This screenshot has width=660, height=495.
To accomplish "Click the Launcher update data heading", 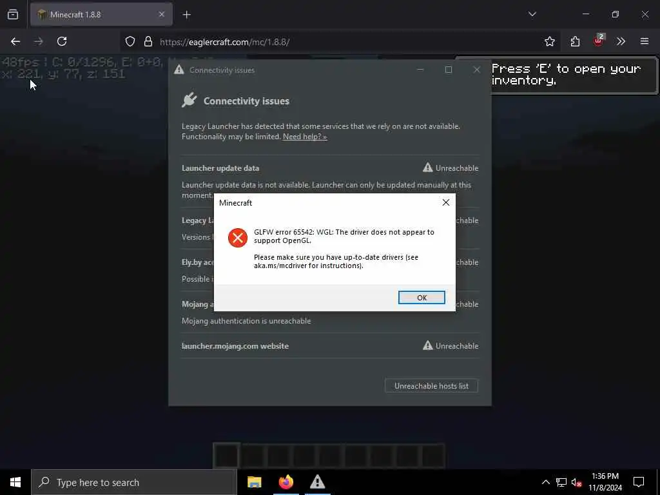I will 220,168.
